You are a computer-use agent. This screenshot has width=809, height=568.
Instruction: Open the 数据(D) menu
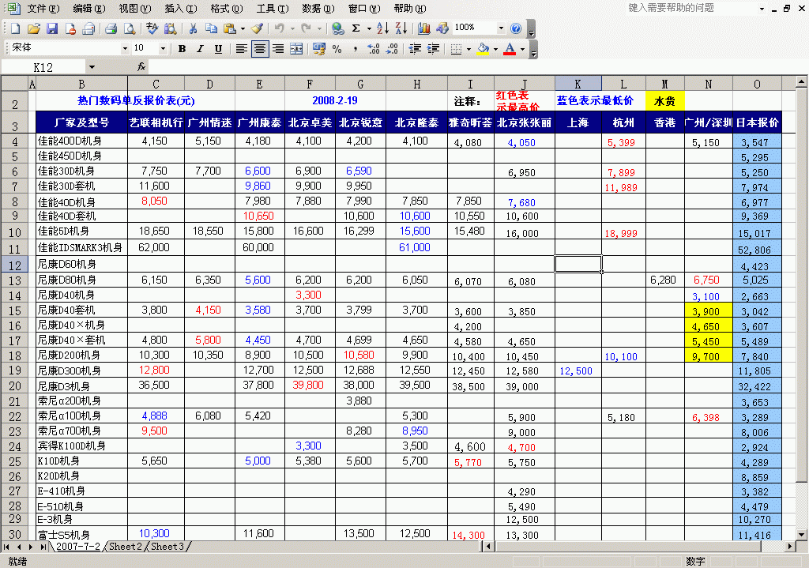point(318,8)
